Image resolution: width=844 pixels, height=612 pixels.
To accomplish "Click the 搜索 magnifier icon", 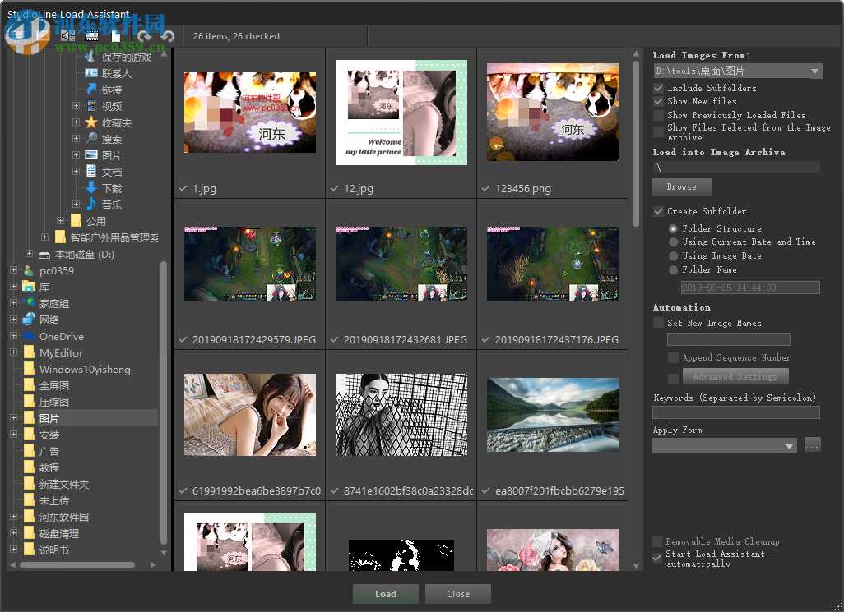I will [92, 136].
